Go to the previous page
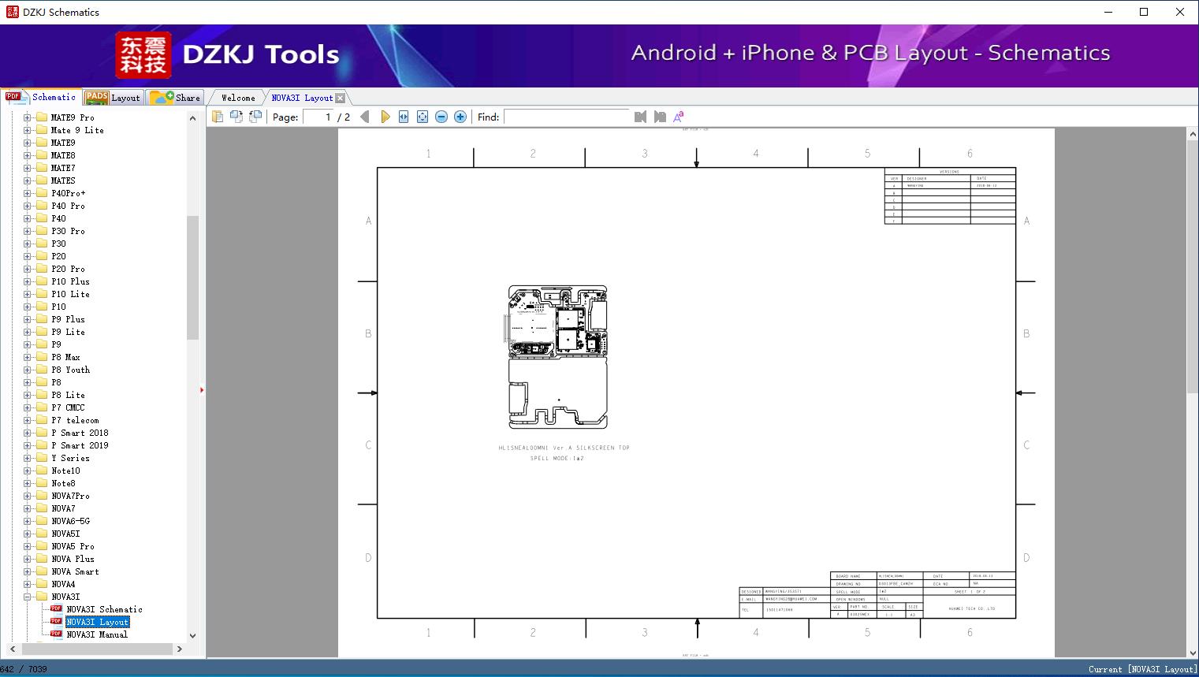Image resolution: width=1199 pixels, height=677 pixels. (365, 117)
